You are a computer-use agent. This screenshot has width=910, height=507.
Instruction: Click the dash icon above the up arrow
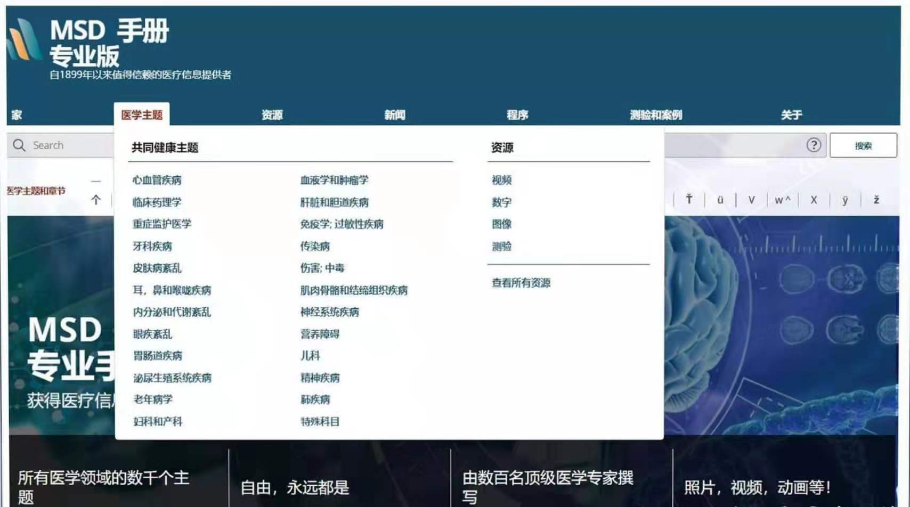pyautogui.click(x=96, y=180)
